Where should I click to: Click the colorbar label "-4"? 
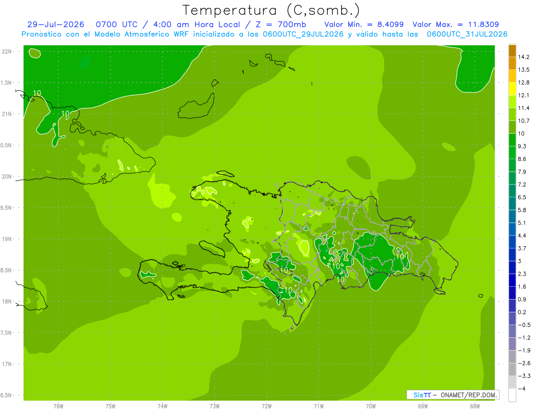click(521, 388)
